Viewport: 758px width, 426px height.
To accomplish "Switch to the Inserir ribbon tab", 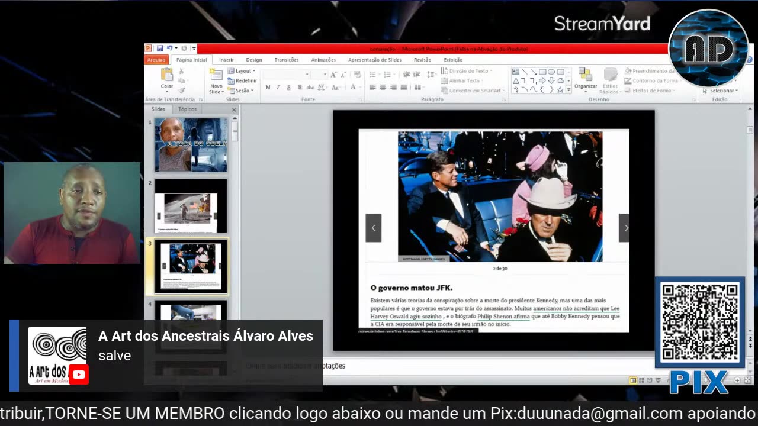I will [226, 60].
